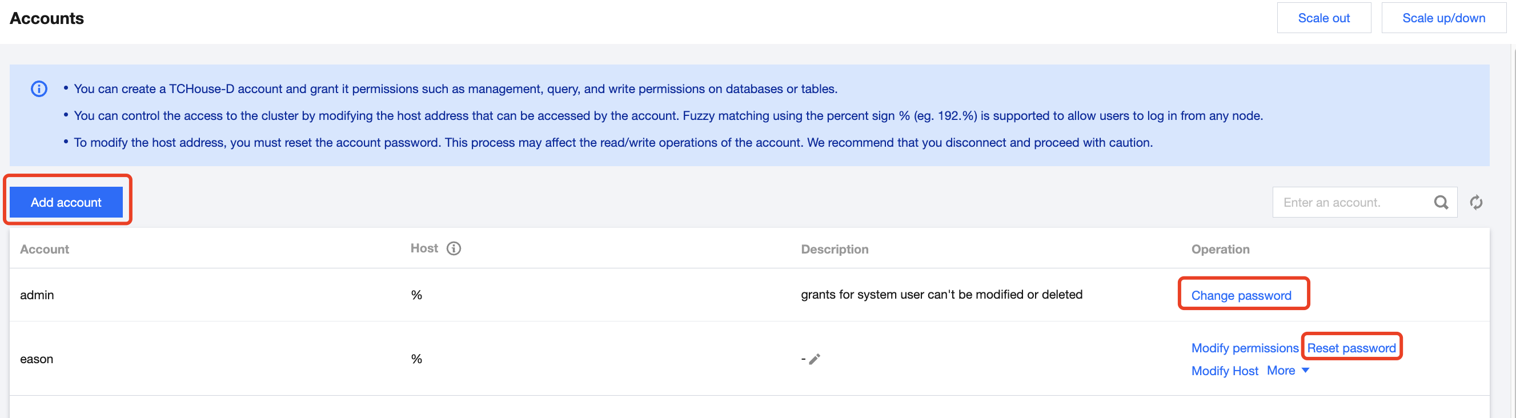Click the host value % for admin
Screen dimensions: 1516x418
pyautogui.click(x=416, y=295)
